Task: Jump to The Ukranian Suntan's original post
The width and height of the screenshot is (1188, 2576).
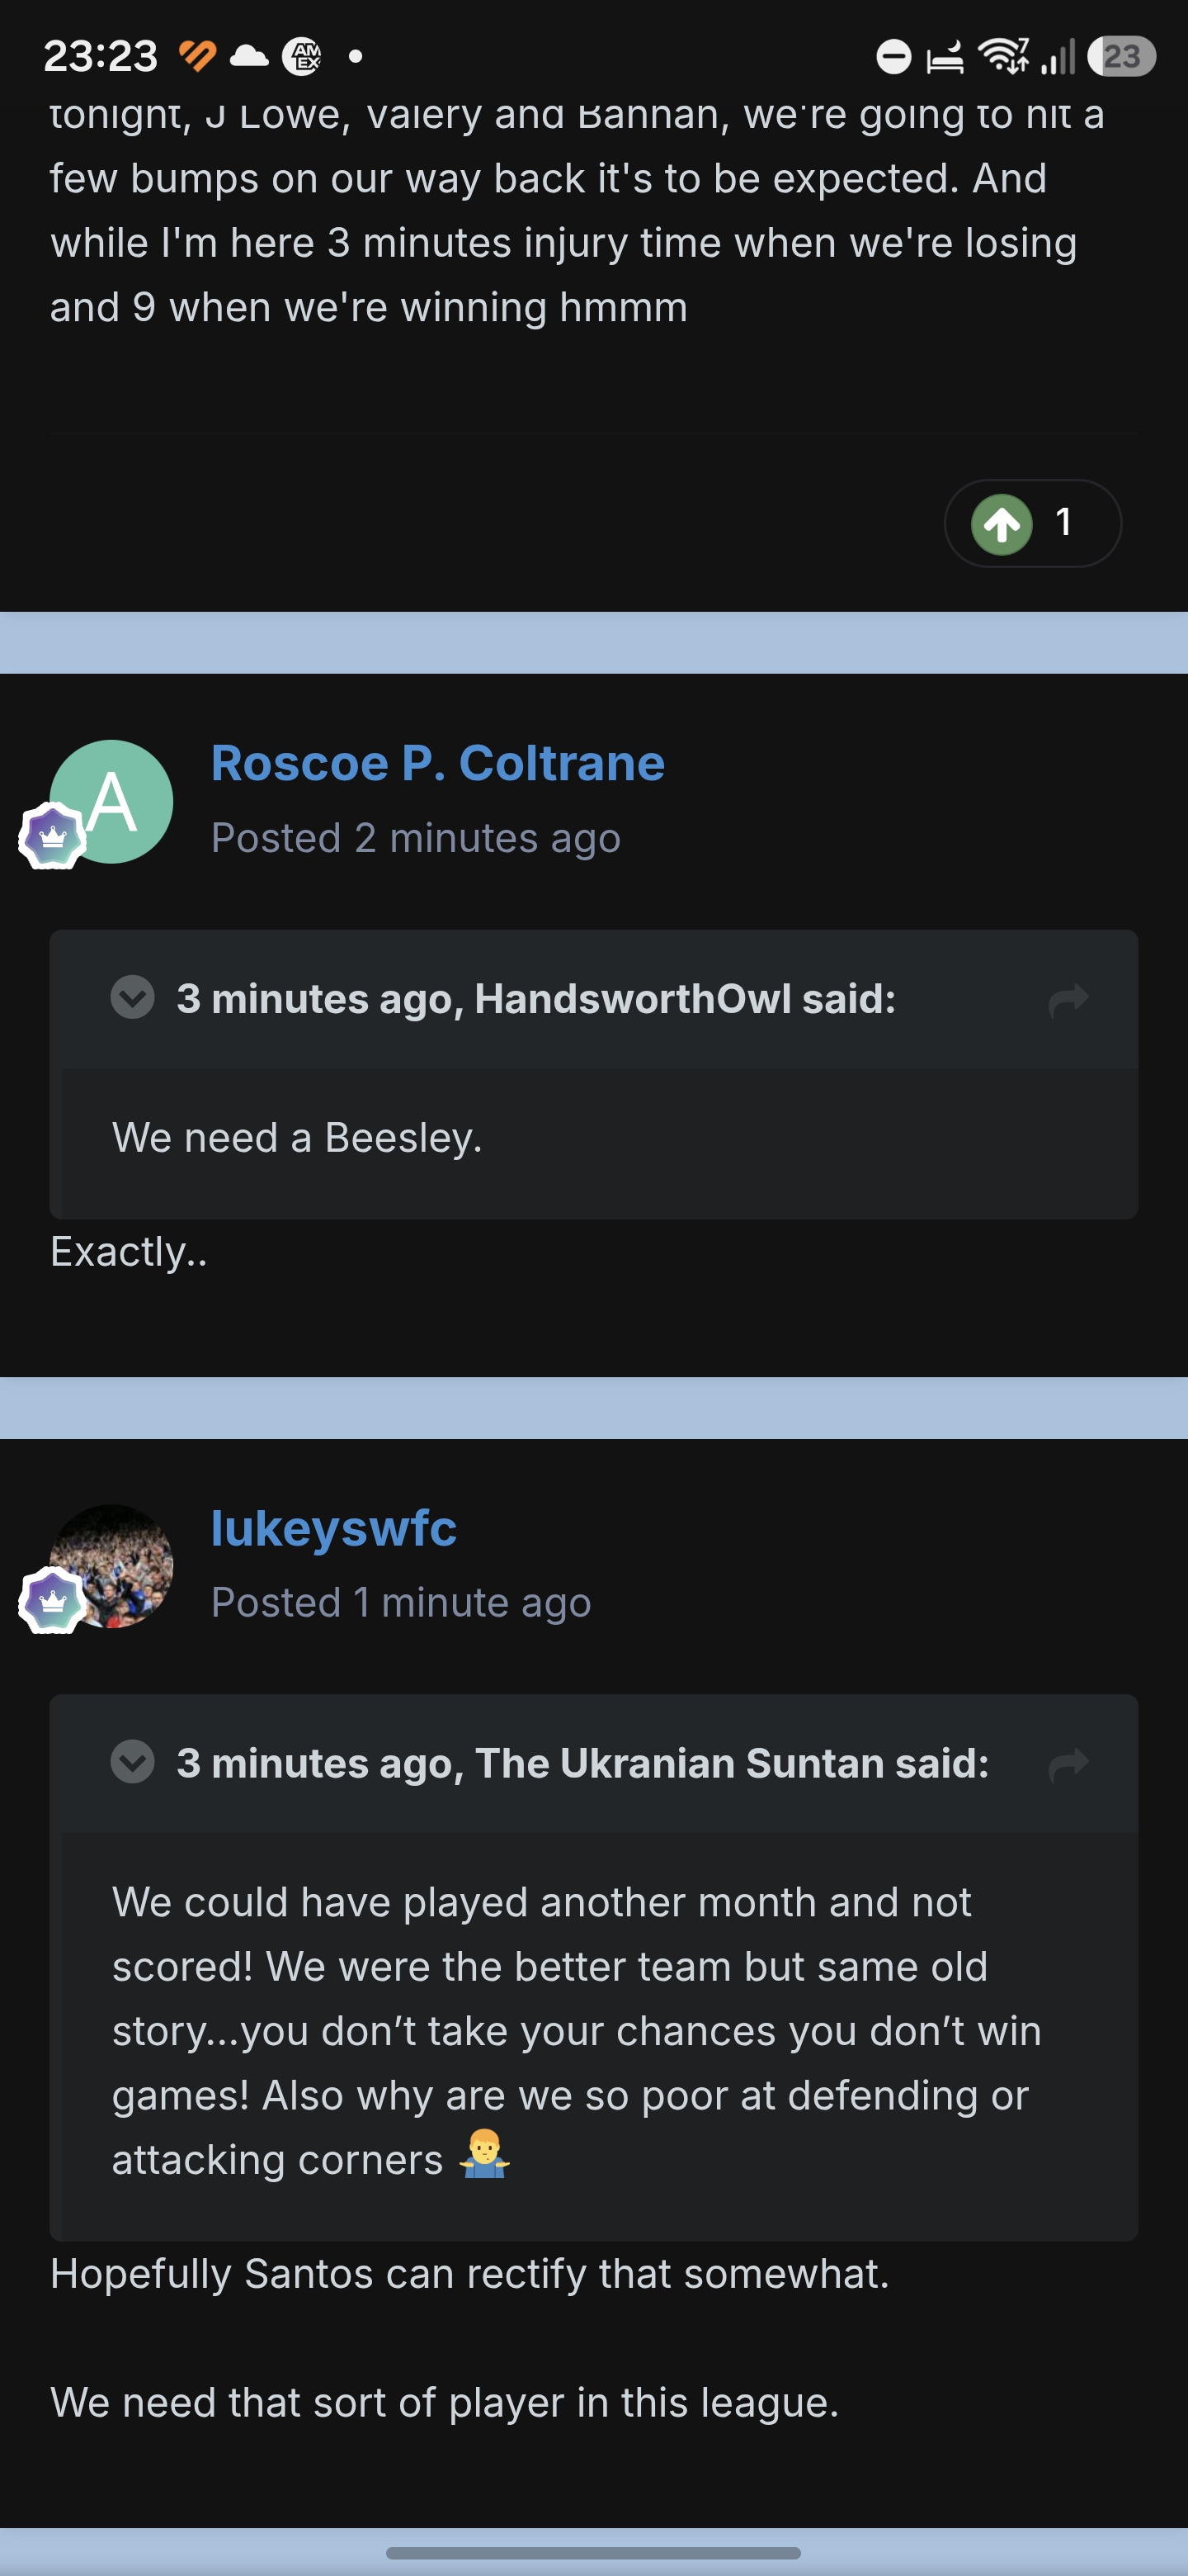Action: pyautogui.click(x=1068, y=1764)
